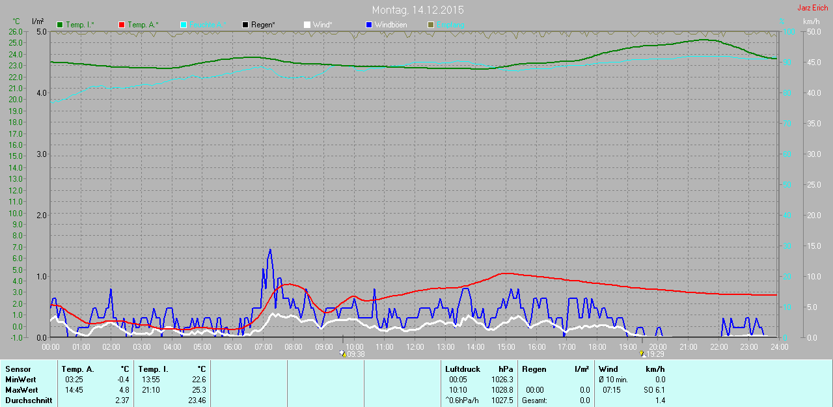The height and width of the screenshot is (407, 833).
Task: Click the Temp. I. column header in table
Action: point(154,369)
